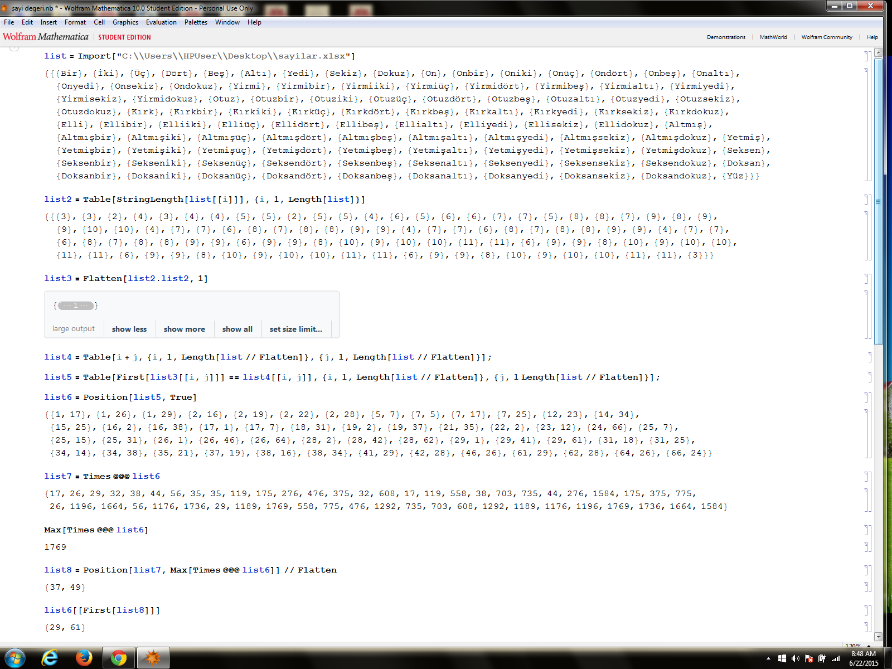Click the vertical scrollbar down arrow

coord(879,636)
